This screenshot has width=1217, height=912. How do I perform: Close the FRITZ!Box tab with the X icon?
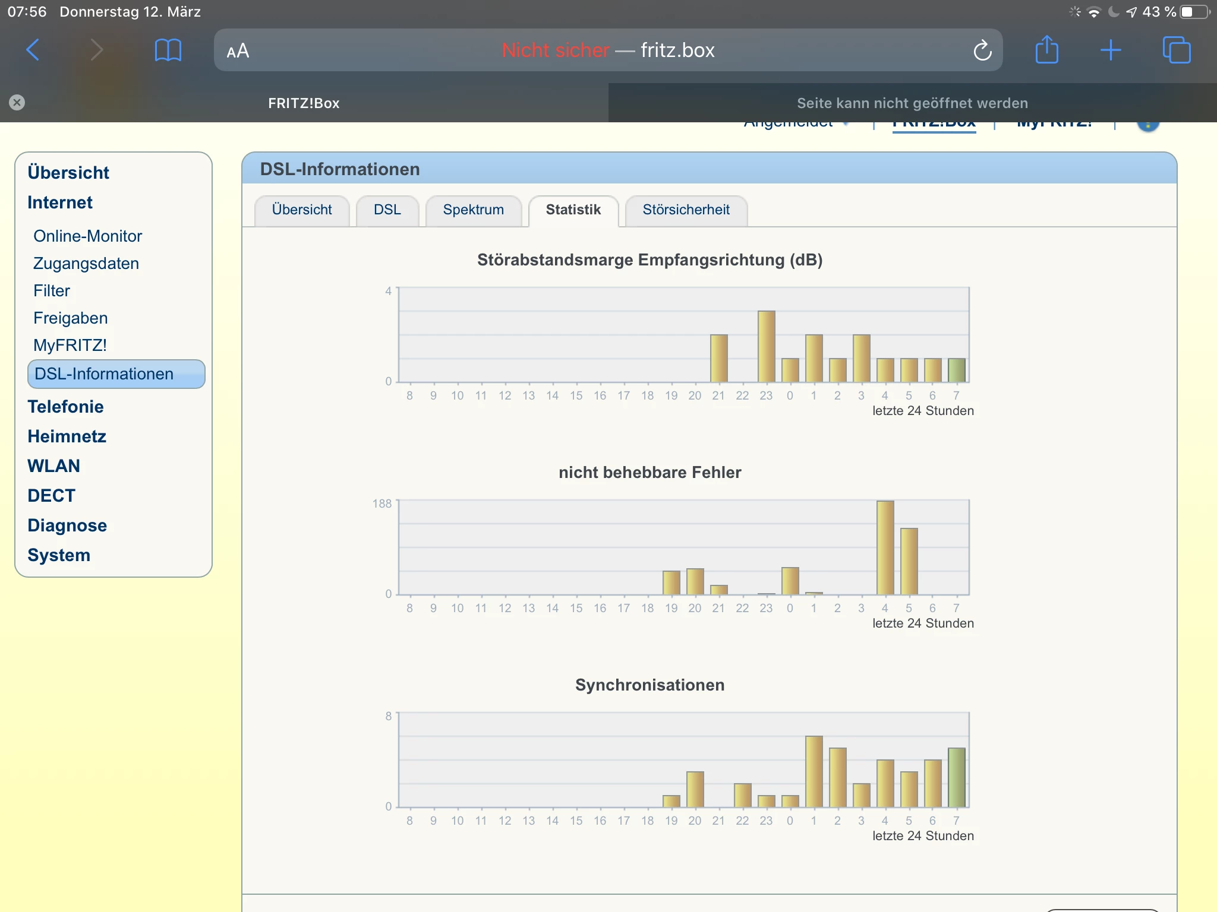click(x=17, y=103)
